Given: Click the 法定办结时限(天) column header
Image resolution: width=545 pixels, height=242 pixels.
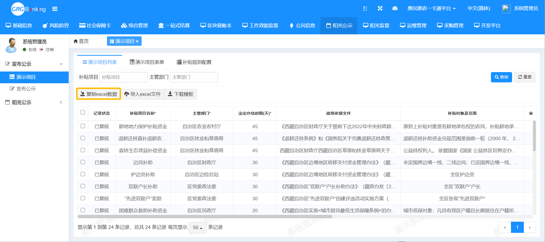Looking at the screenshot, I should [255, 113].
